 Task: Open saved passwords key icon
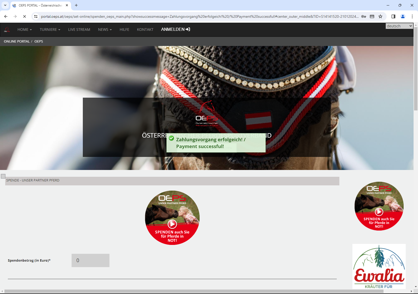tap(364, 16)
